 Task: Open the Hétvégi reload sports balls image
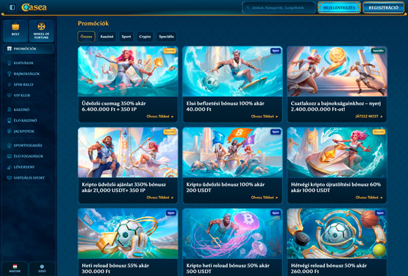(x=337, y=233)
